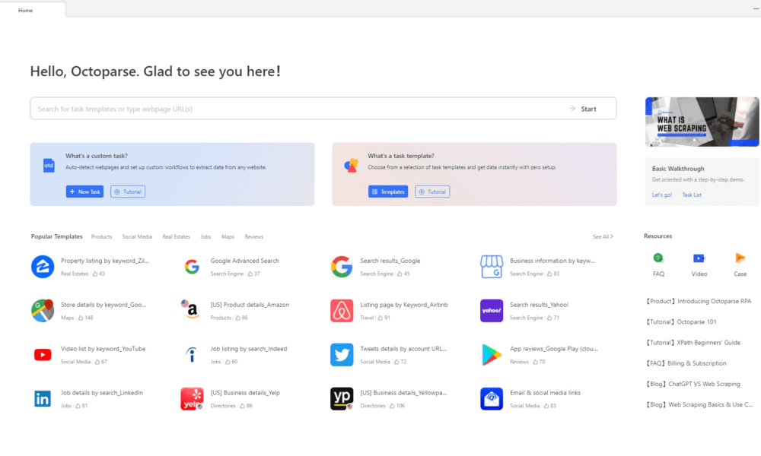
Task: Click the Zillow property listing template icon
Action: [43, 266]
